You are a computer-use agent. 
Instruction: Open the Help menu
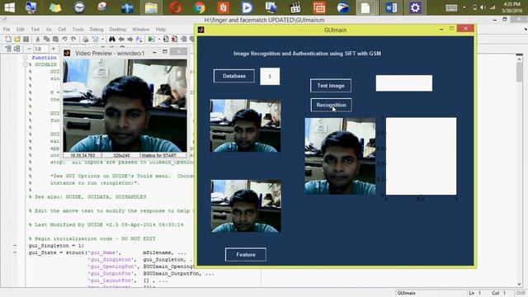click(161, 30)
